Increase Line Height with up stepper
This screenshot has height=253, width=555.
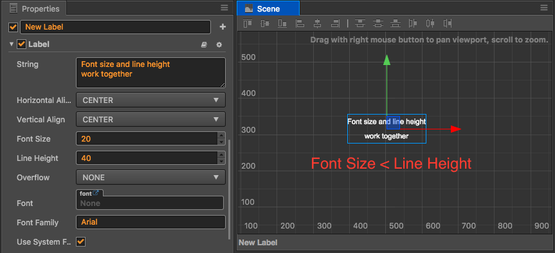click(222, 155)
